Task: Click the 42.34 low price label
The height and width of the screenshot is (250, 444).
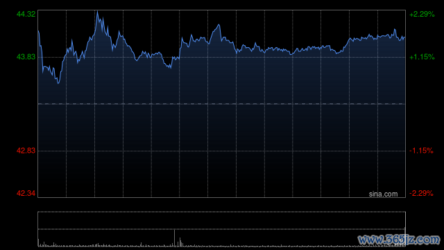Action: coord(26,193)
